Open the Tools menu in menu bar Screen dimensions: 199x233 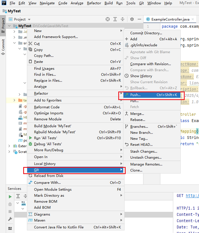point(131,3)
